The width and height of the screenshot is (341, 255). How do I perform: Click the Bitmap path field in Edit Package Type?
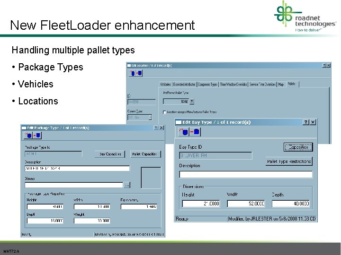click(74, 185)
